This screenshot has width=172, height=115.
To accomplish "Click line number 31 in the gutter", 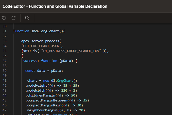I will [x=4, y=31].
